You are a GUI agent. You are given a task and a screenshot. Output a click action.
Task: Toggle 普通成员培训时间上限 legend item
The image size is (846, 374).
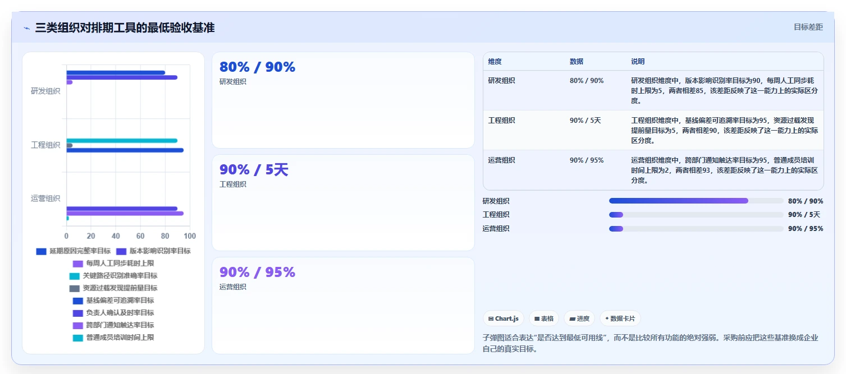pos(113,338)
